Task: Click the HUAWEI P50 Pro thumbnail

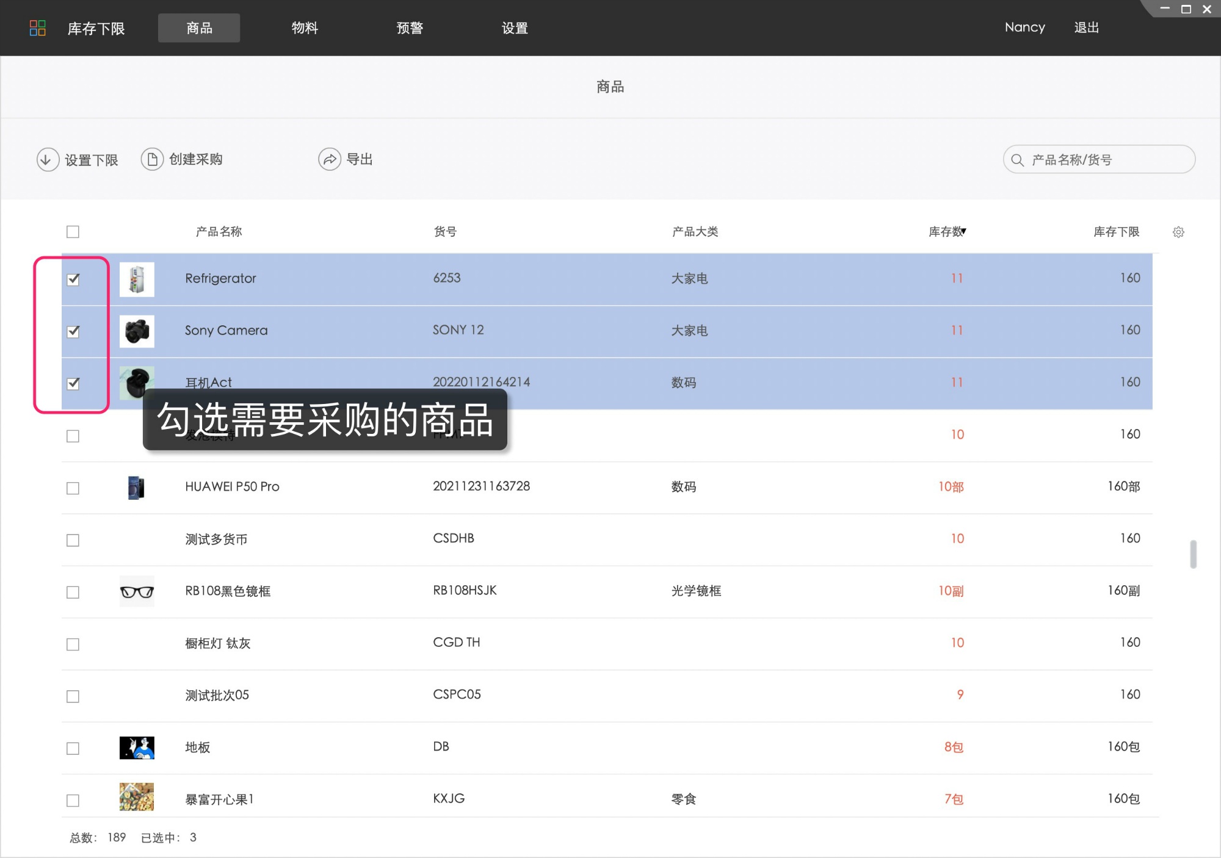Action: pos(137,488)
